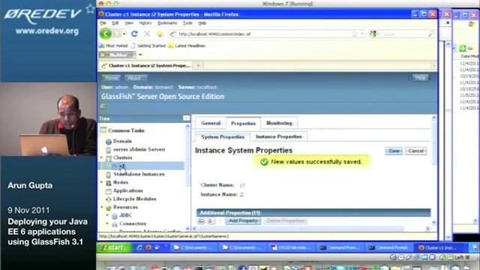Click the Nodes icon in the tree

[x=108, y=183]
